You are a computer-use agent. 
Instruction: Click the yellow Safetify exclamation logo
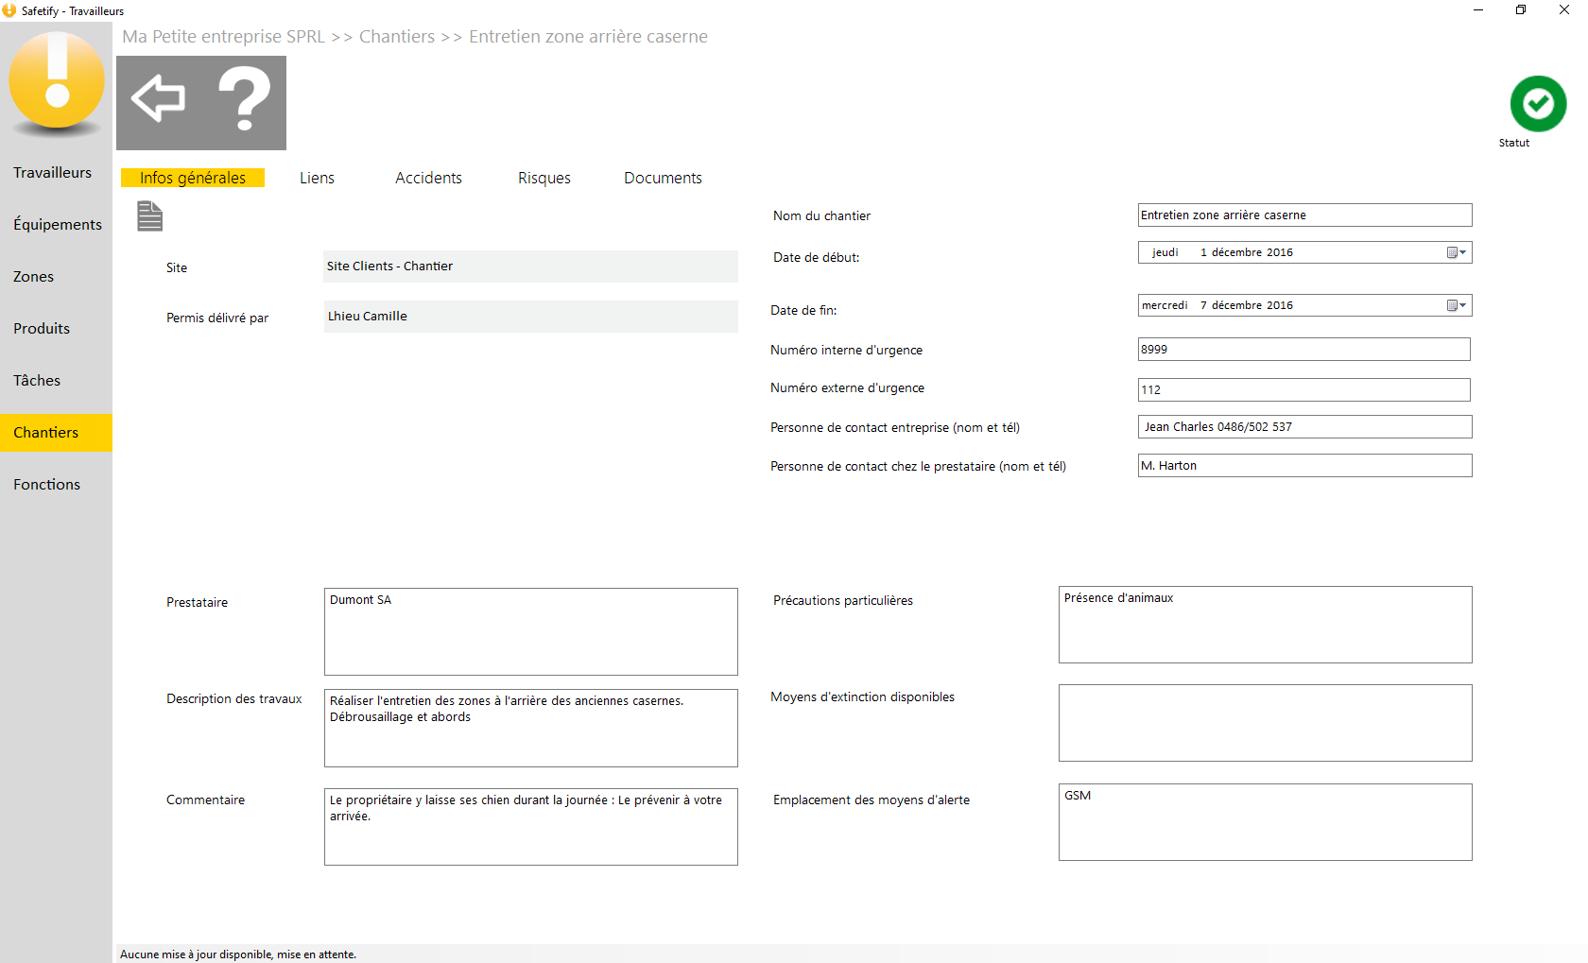tap(57, 80)
